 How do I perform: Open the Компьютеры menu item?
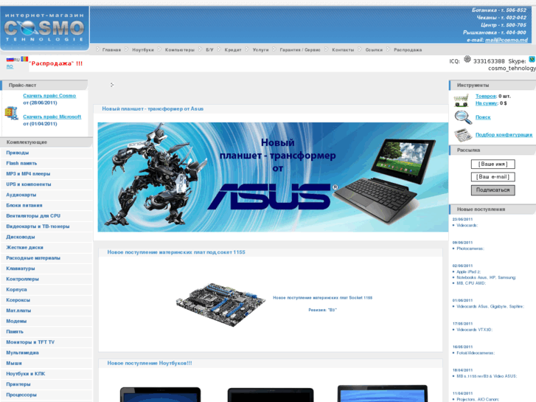tap(179, 50)
